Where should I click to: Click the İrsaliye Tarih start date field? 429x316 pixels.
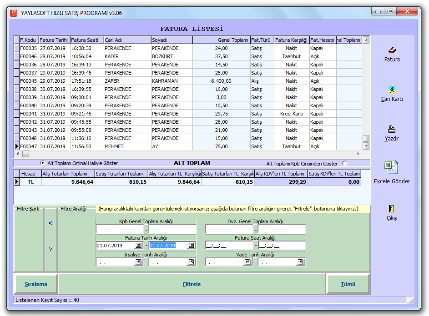point(115,262)
